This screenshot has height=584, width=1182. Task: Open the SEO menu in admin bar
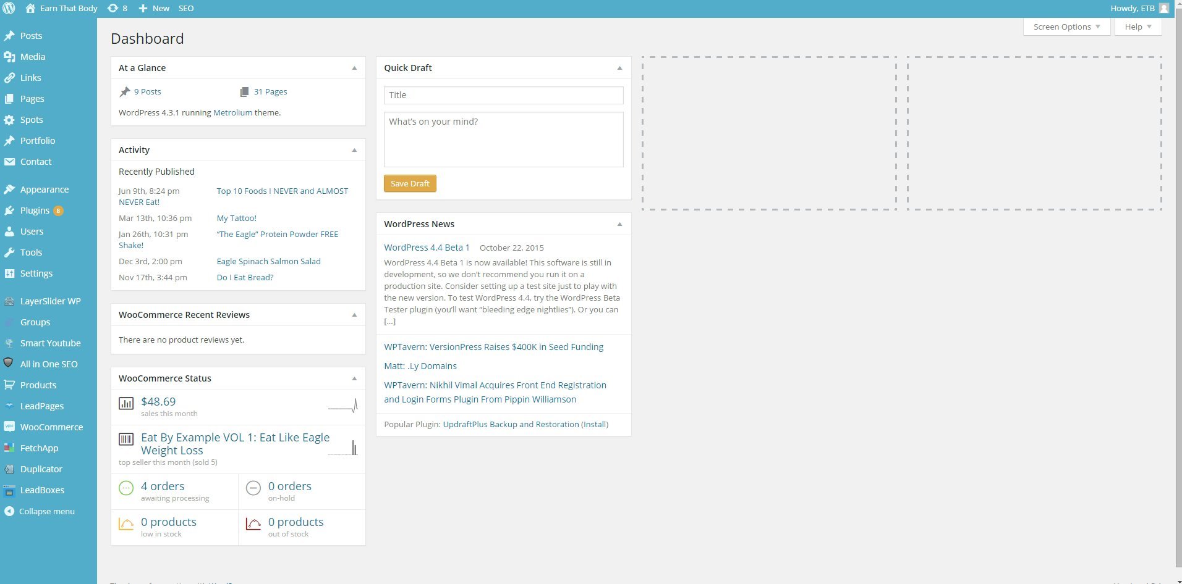point(186,9)
